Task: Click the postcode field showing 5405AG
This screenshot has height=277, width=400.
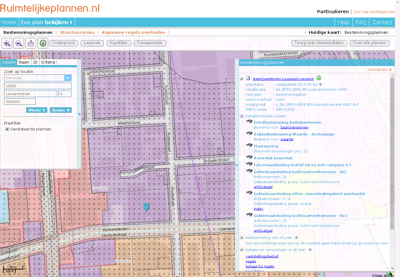Action: (x=20, y=102)
